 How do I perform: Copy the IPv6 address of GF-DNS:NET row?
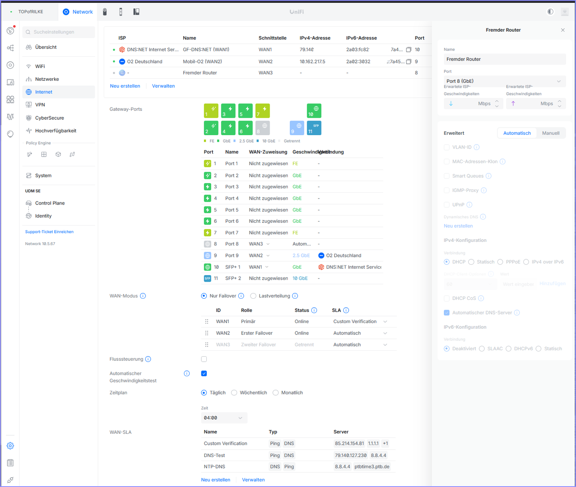(409, 50)
